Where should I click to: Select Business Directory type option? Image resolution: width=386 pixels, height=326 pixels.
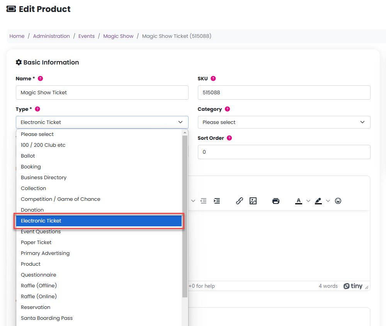(x=99, y=178)
